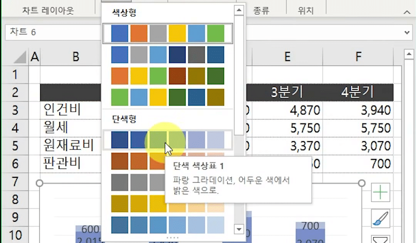Select column E header
This screenshot has width=416, height=243.
(x=287, y=57)
